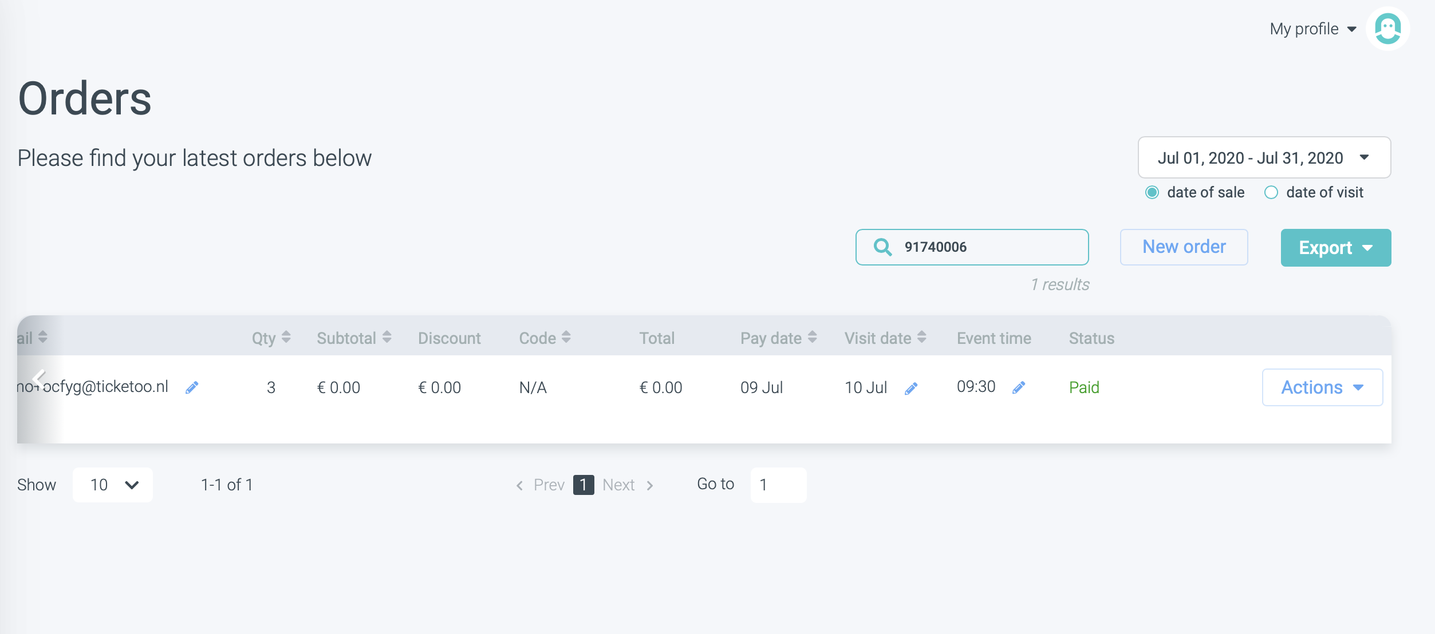
Task: Sort by Subtotal column arrows
Action: click(387, 338)
